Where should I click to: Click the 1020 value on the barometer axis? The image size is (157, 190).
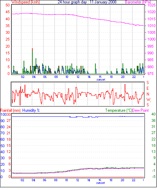(x=151, y=12)
